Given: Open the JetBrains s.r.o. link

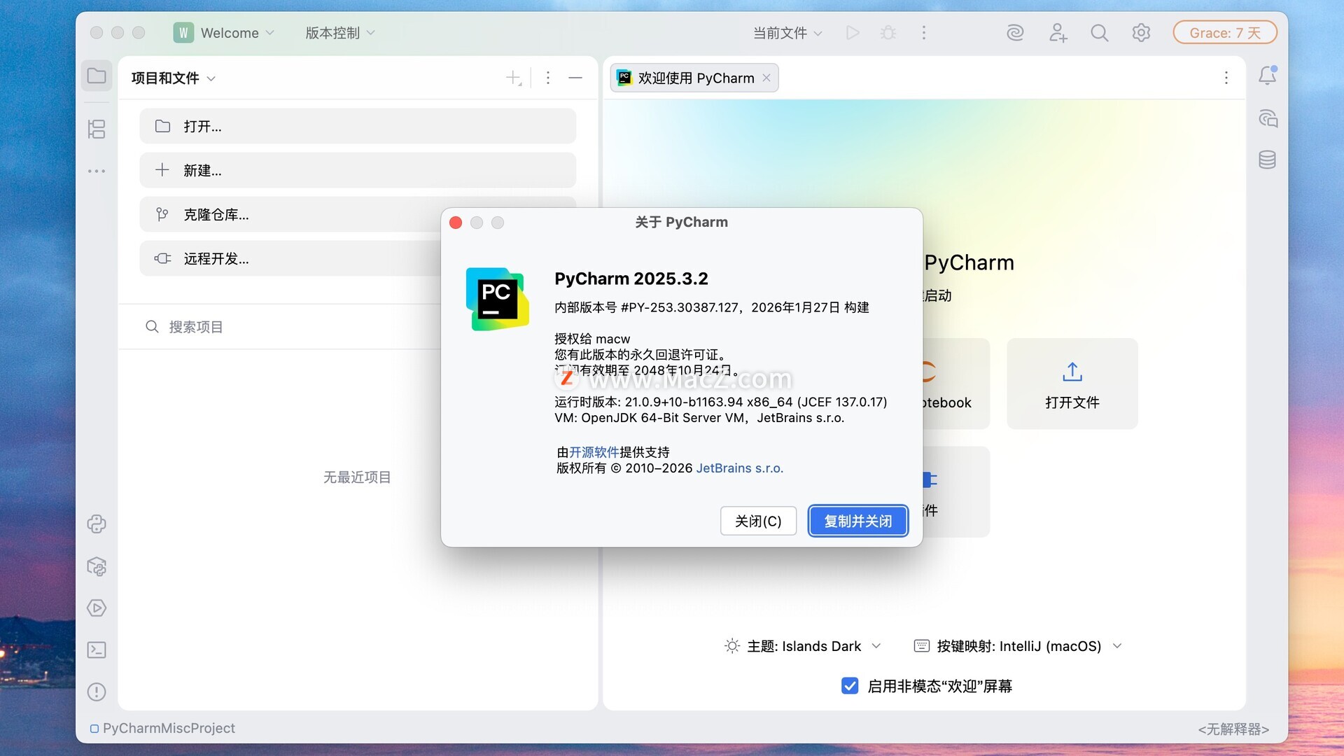Looking at the screenshot, I should click(x=739, y=468).
